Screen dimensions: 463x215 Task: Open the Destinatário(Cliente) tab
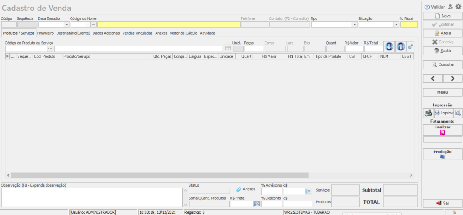click(x=73, y=33)
